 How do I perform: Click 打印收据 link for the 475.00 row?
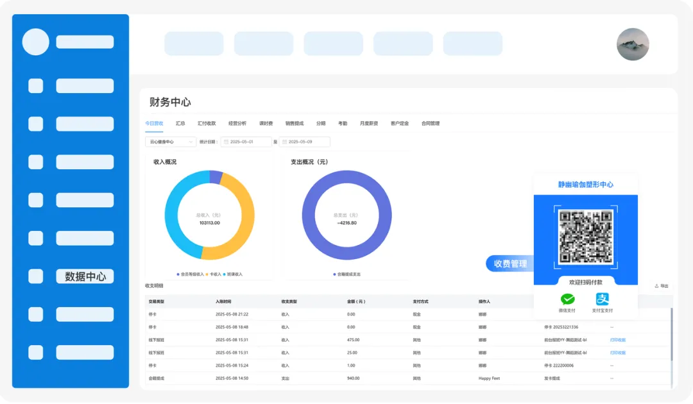617,340
